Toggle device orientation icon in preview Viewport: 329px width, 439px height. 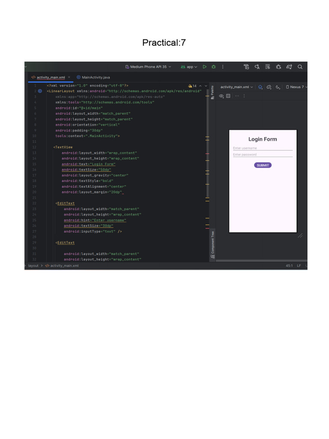tap(269, 87)
